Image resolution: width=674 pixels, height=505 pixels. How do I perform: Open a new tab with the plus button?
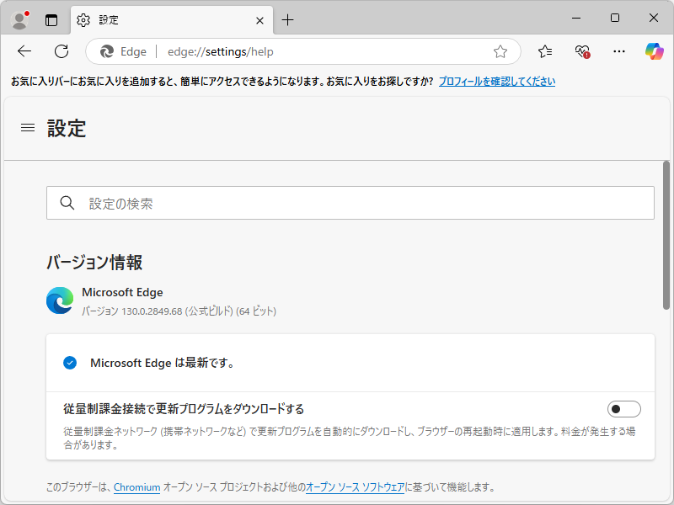[288, 19]
